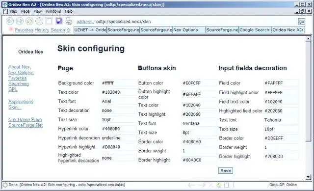Click the Hyperlink decoration field underline
The image size is (314, 191).
coord(119,138)
